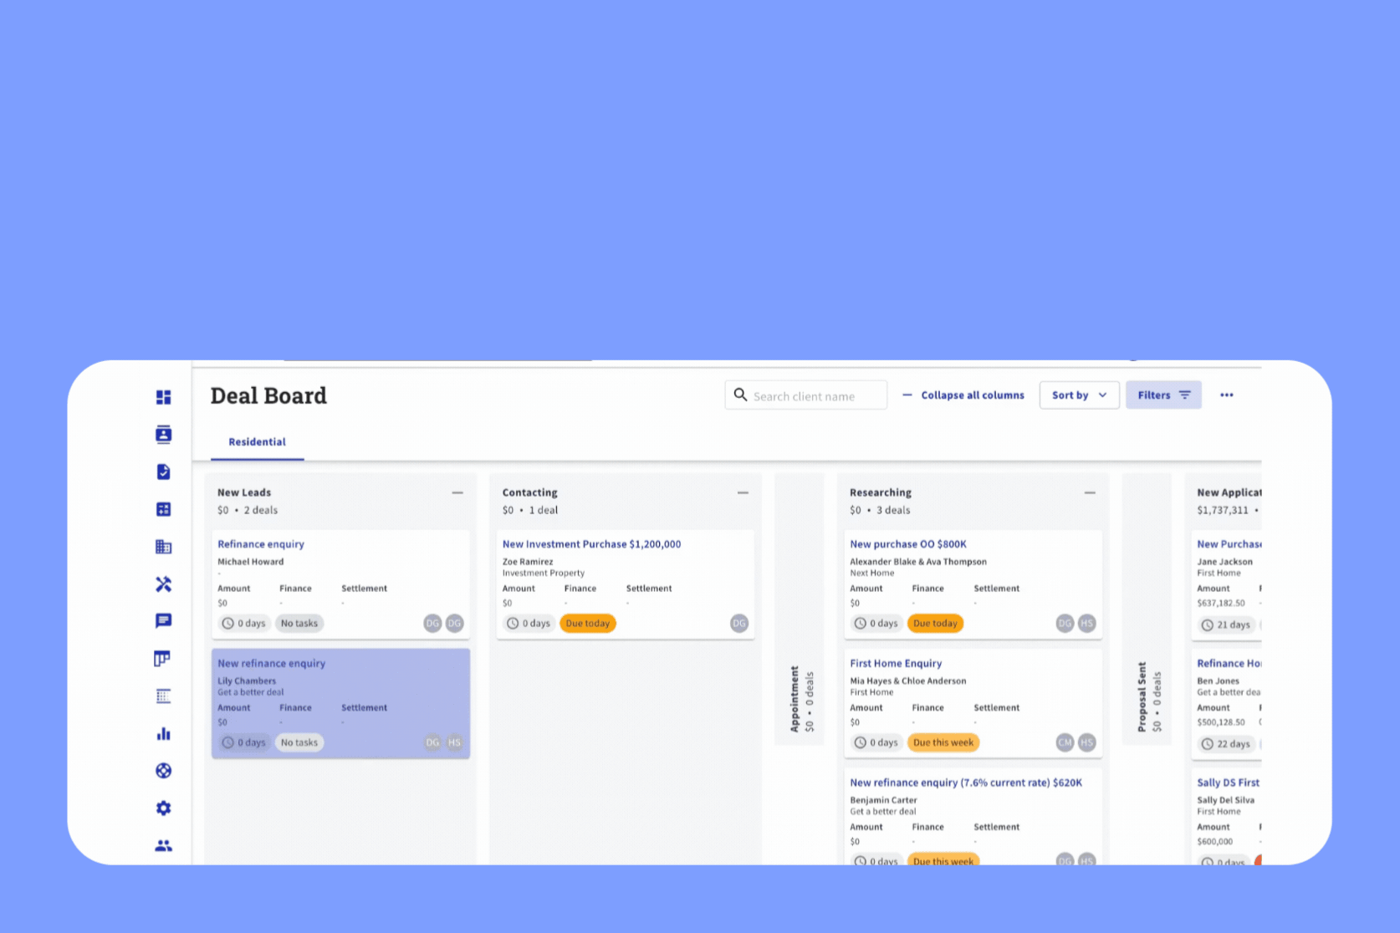Click the bar chart reports icon

pyautogui.click(x=163, y=733)
